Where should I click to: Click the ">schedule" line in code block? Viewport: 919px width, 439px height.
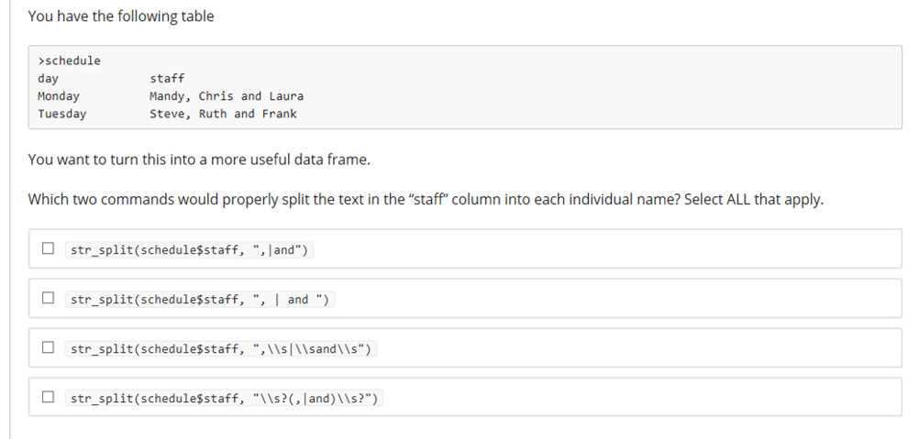pyautogui.click(x=69, y=60)
